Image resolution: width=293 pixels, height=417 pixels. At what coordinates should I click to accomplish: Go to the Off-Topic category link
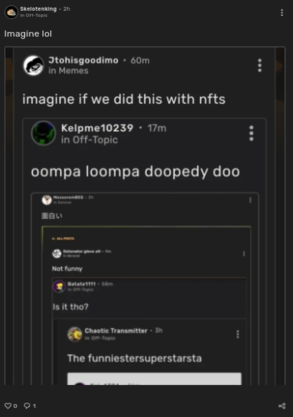click(x=34, y=16)
